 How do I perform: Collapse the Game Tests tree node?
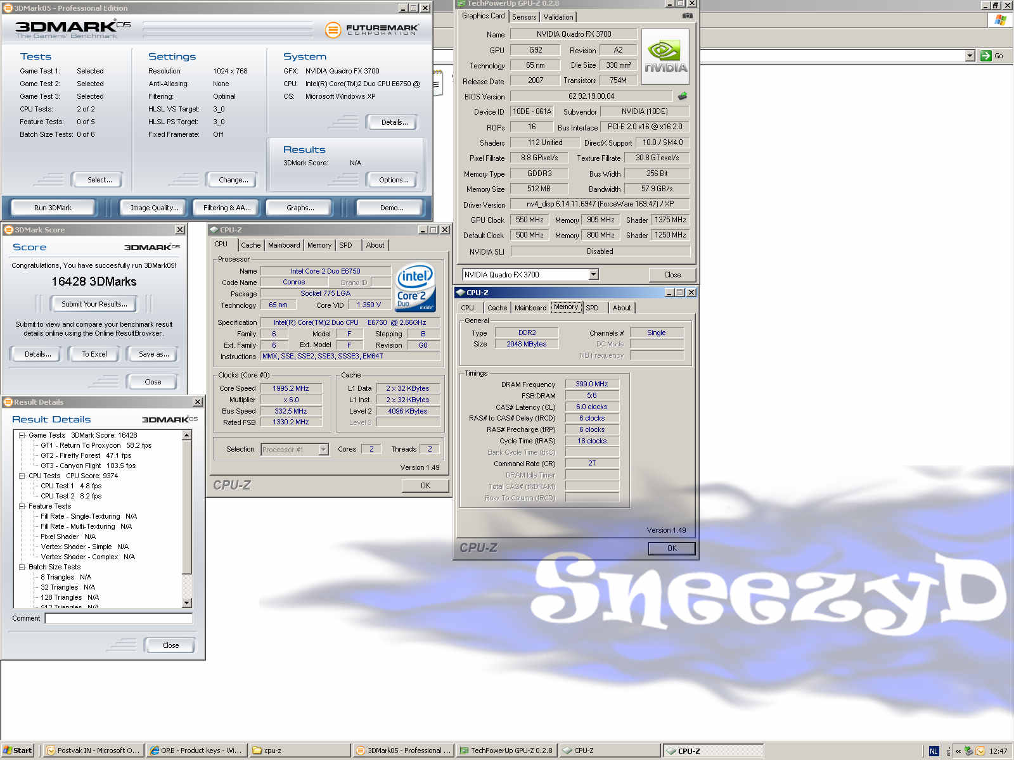tap(22, 435)
